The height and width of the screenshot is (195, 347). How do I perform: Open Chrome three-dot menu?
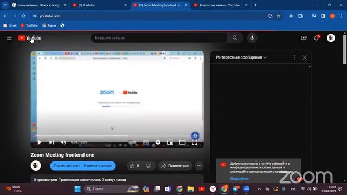tap(341, 16)
